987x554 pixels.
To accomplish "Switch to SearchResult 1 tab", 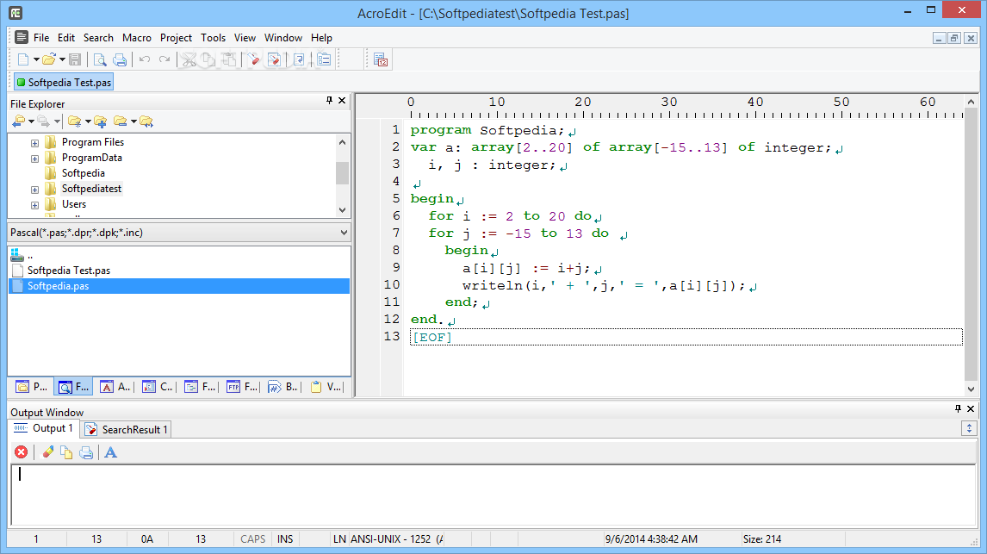I will (x=127, y=429).
